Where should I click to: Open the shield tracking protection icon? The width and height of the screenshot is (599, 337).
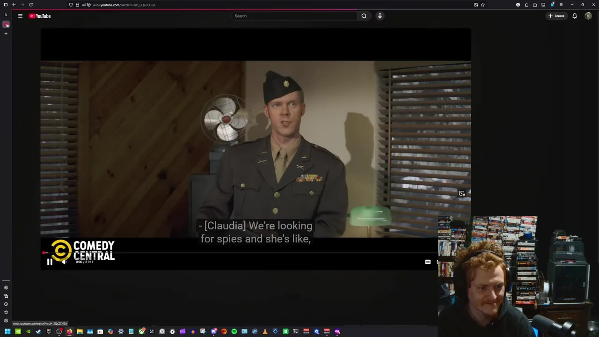pyautogui.click(x=71, y=5)
